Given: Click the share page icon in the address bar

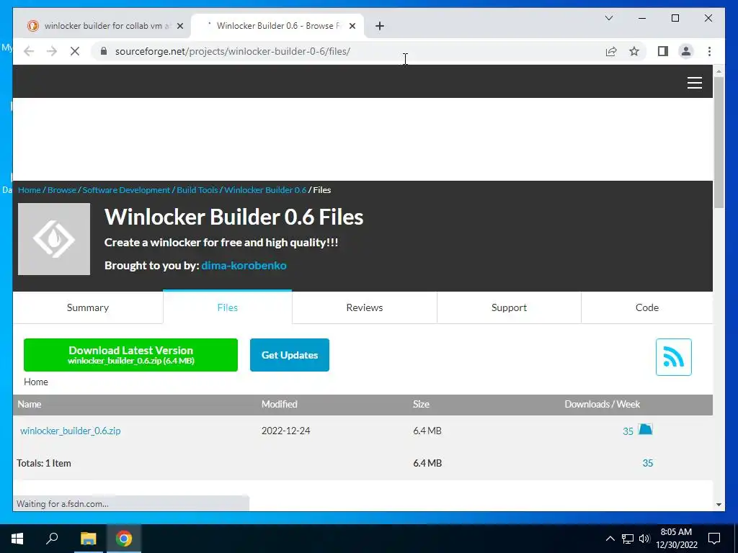Looking at the screenshot, I should (x=611, y=51).
